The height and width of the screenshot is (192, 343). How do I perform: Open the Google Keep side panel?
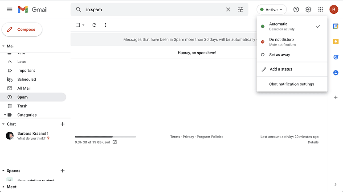335,42
